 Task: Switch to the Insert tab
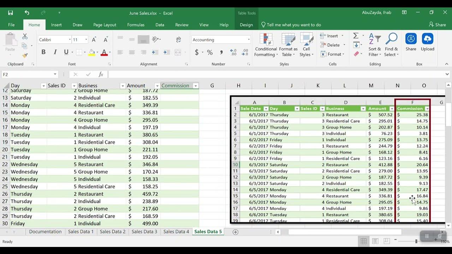click(56, 25)
